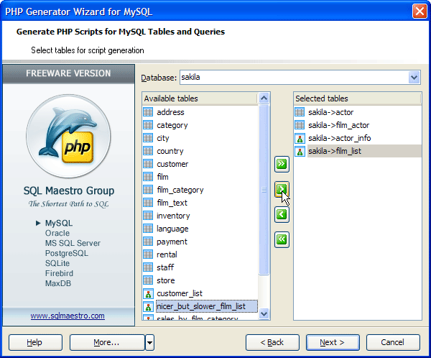Click the view icon beside customer_list

coord(148,293)
